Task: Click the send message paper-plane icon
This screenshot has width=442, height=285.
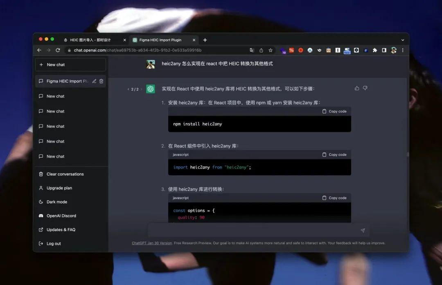Action: coord(363,230)
